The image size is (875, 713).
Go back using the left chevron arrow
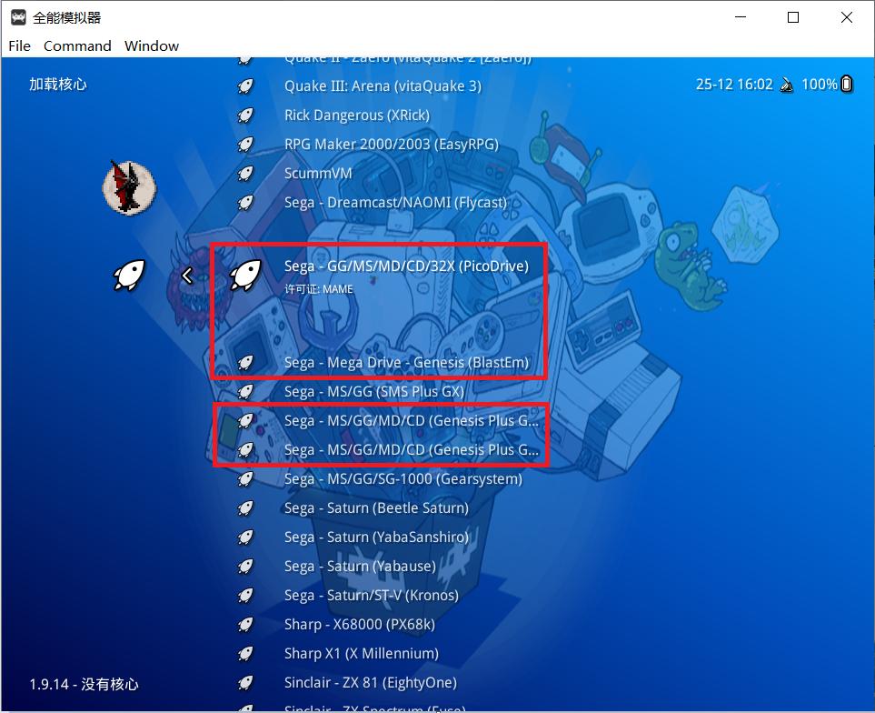pyautogui.click(x=188, y=274)
